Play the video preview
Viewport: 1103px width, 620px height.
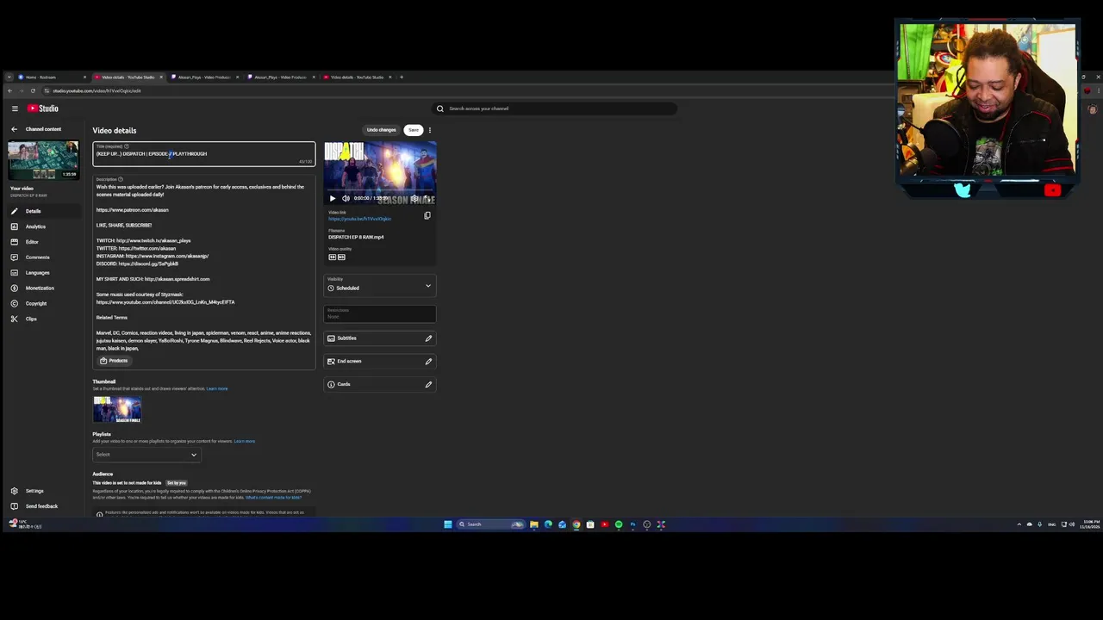pos(333,198)
